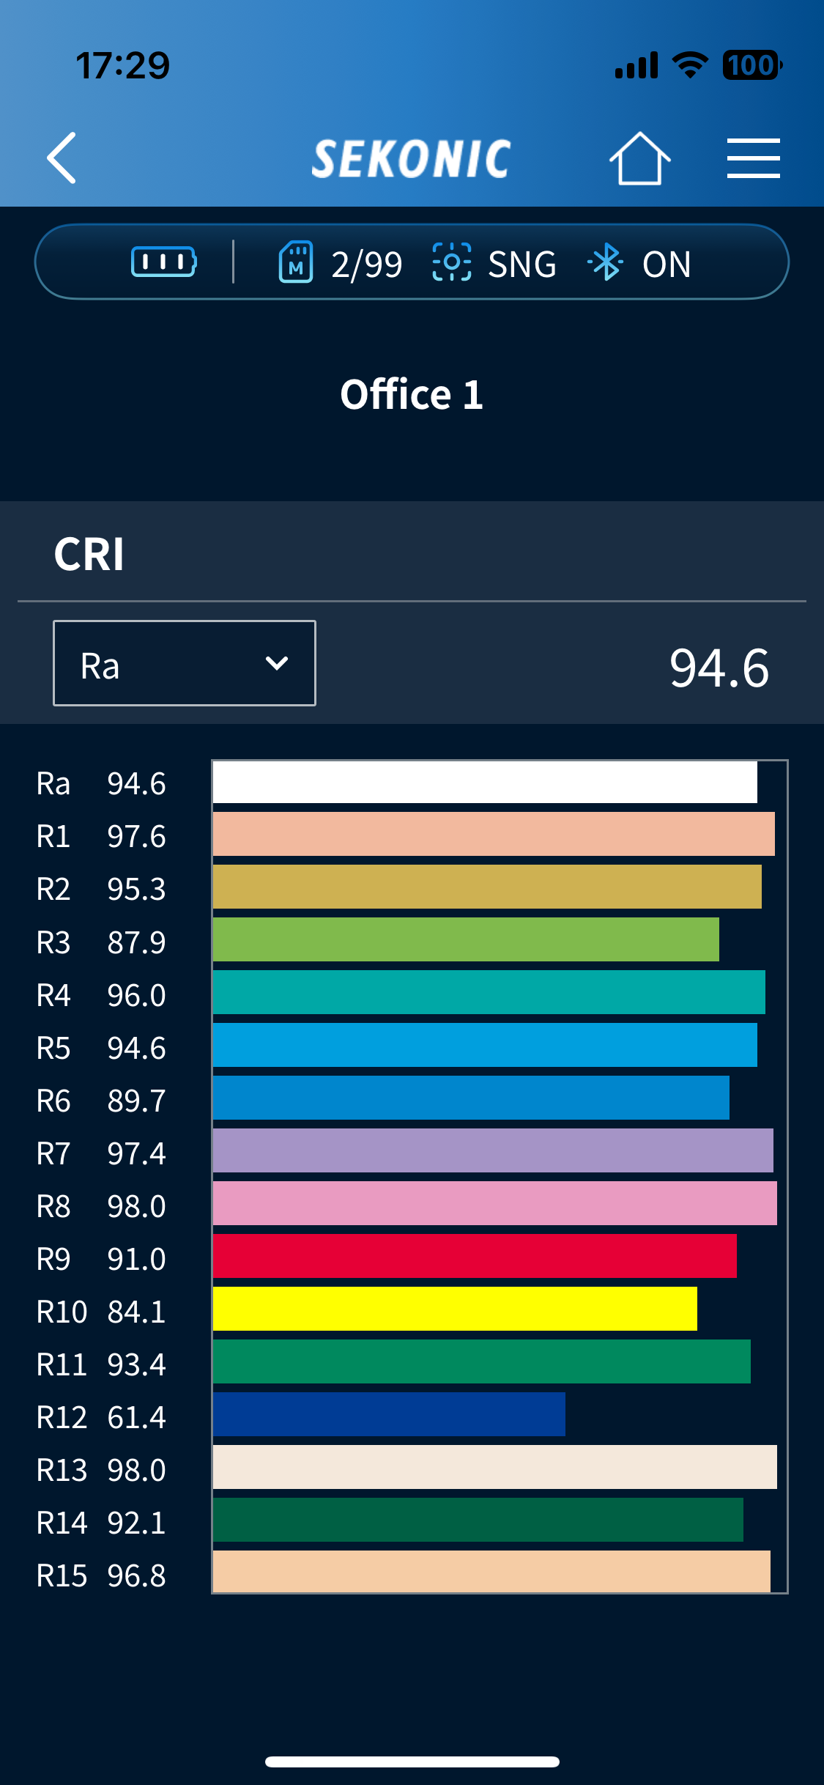Tap the red R9 bar

tap(475, 1256)
